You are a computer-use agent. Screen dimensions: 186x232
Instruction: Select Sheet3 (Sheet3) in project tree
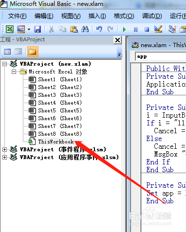pos(60,95)
